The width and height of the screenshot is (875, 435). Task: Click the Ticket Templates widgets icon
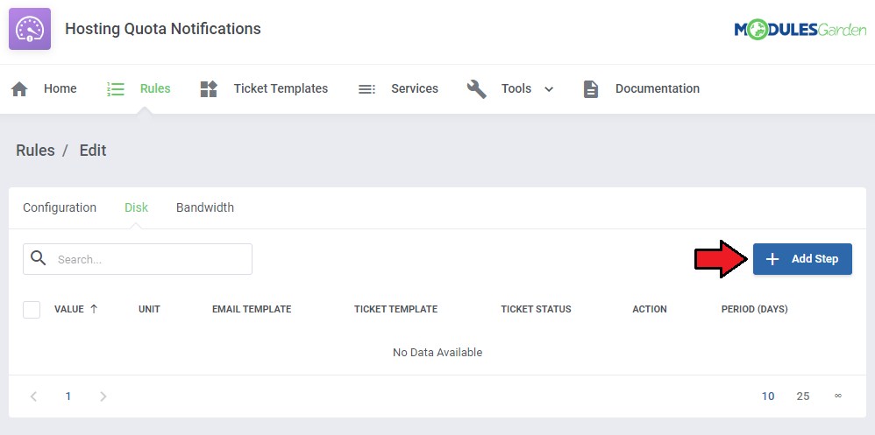point(209,89)
